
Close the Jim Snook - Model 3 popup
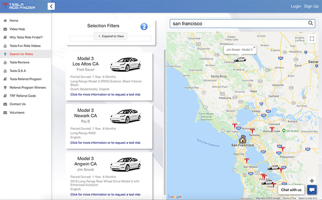pos(254,47)
